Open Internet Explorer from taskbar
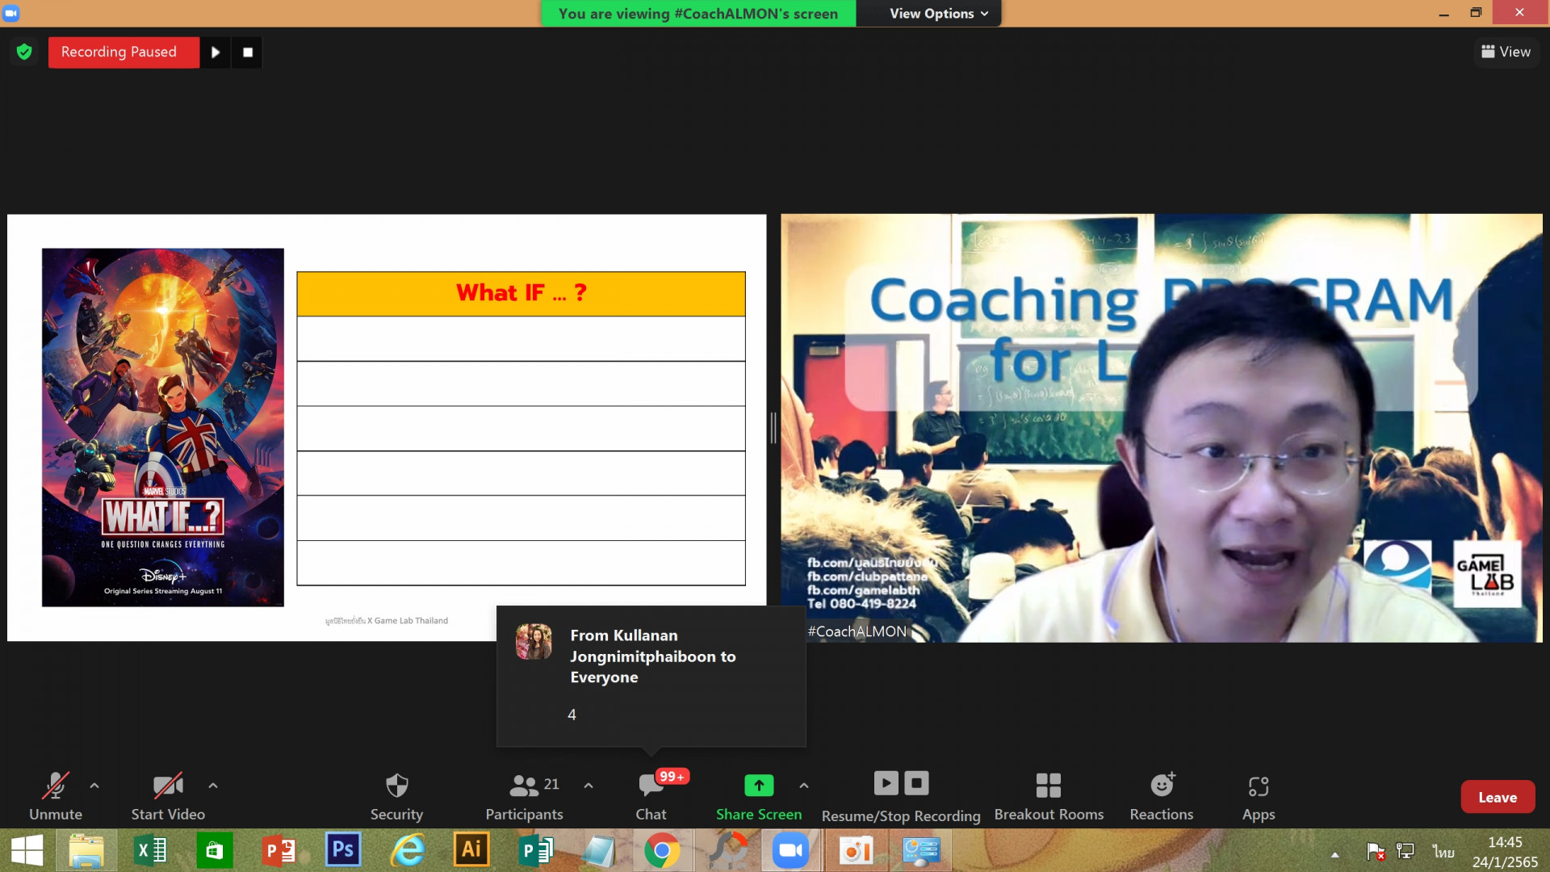Viewport: 1550px width, 872px height. pyautogui.click(x=408, y=850)
